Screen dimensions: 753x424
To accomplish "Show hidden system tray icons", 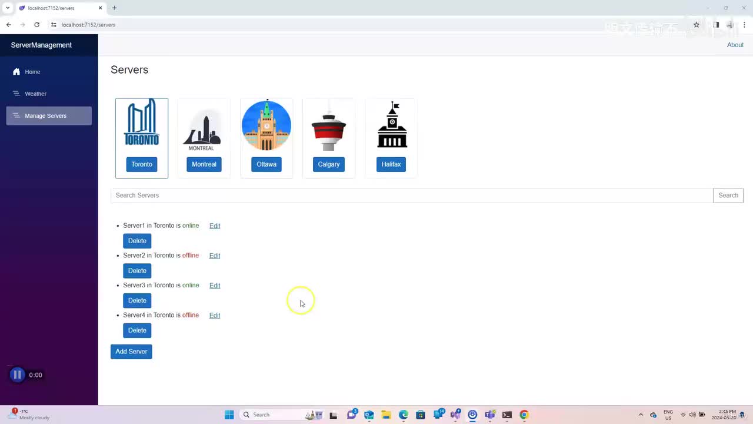I will pos(641,415).
